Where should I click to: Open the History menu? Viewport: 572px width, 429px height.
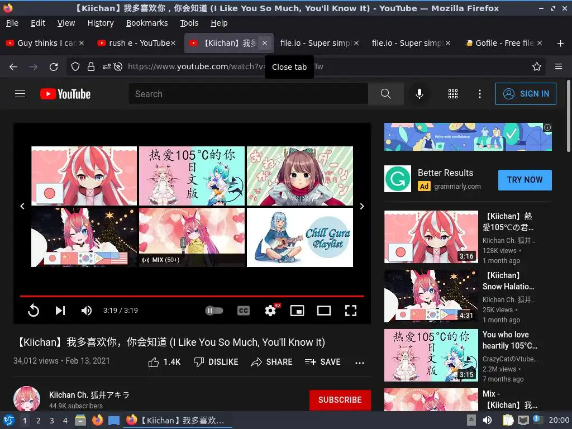coord(101,23)
